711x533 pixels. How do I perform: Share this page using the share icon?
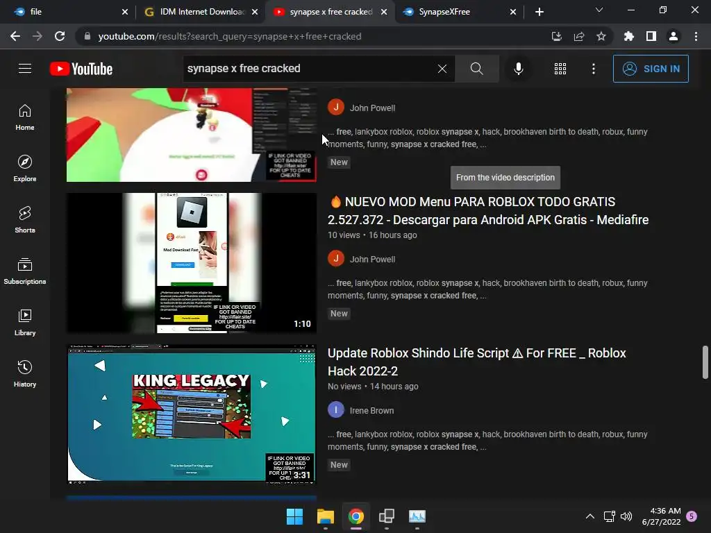pyautogui.click(x=579, y=36)
